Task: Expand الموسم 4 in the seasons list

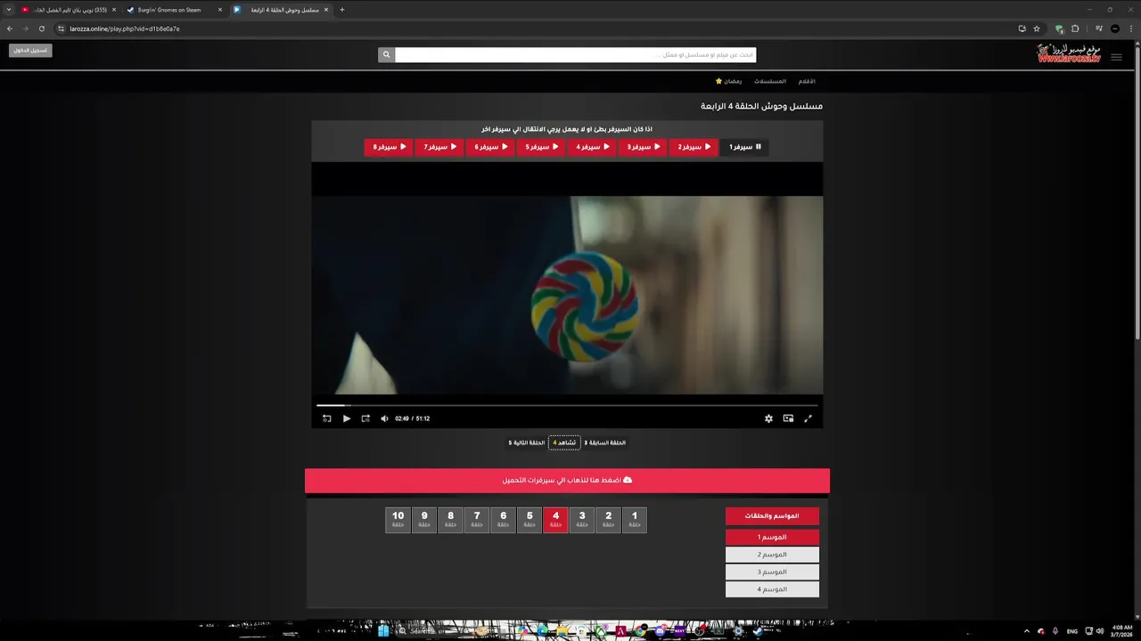Action: click(x=772, y=589)
